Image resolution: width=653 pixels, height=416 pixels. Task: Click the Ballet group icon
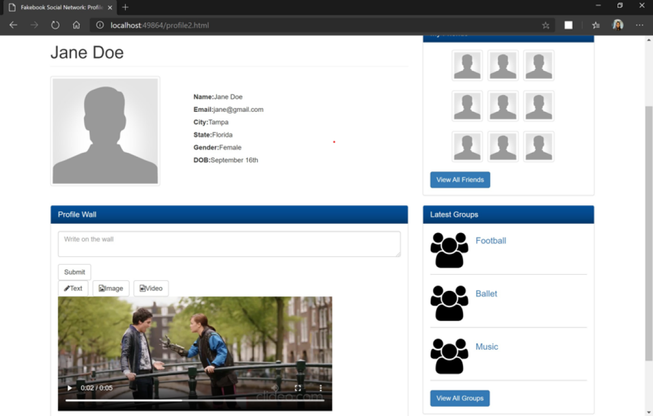(x=449, y=303)
